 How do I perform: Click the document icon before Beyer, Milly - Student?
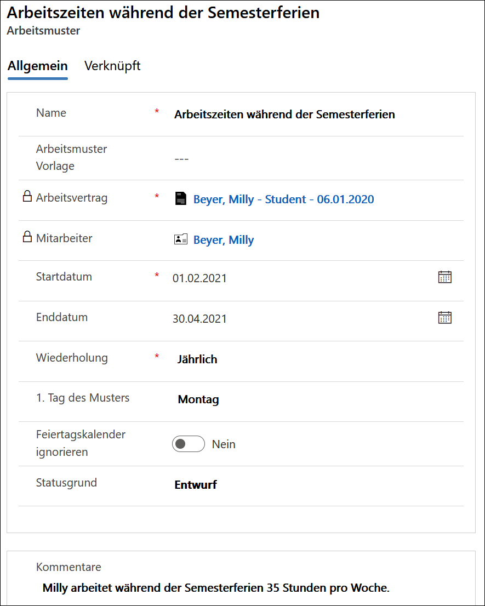[180, 198]
